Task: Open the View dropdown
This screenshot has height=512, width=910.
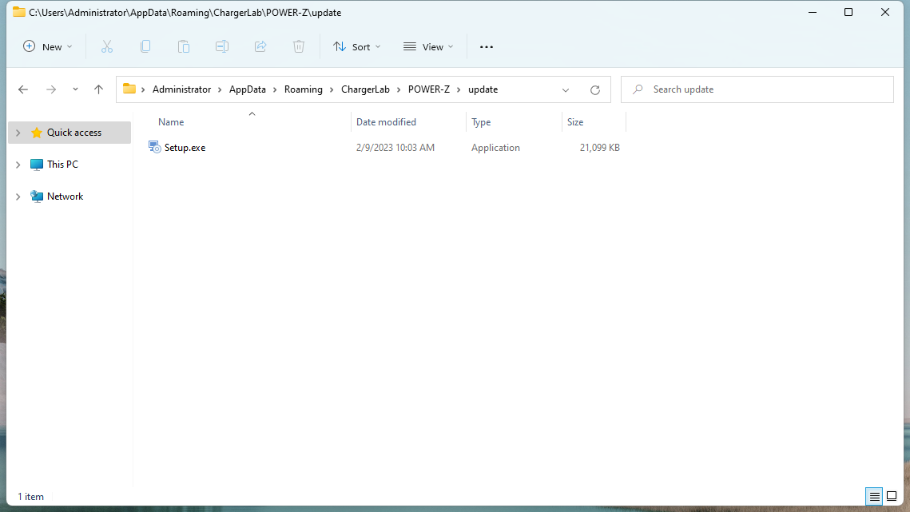Action: point(428,46)
